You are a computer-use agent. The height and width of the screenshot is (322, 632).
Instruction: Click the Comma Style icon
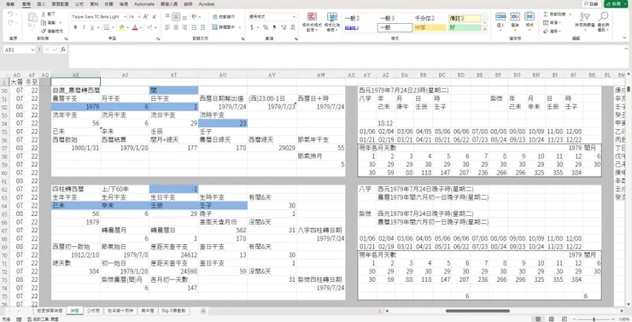tap(274, 27)
